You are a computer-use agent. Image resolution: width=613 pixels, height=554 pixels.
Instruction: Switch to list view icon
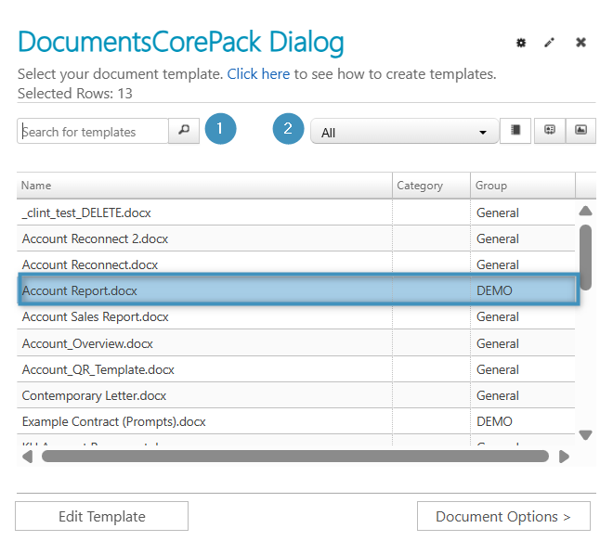(x=515, y=131)
